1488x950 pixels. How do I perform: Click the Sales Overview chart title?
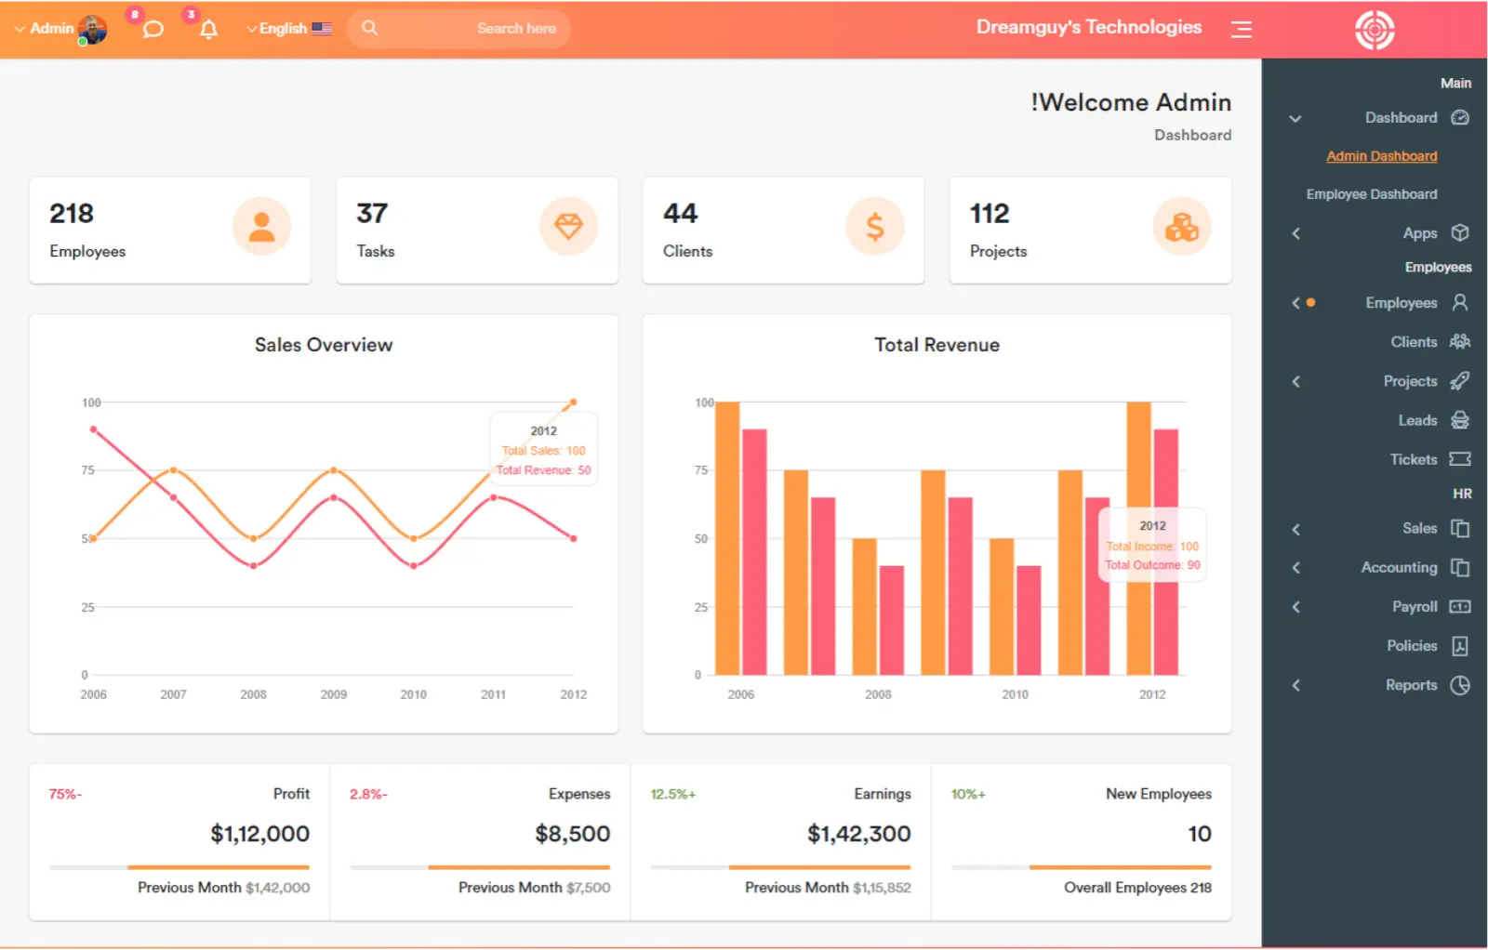[x=324, y=345]
